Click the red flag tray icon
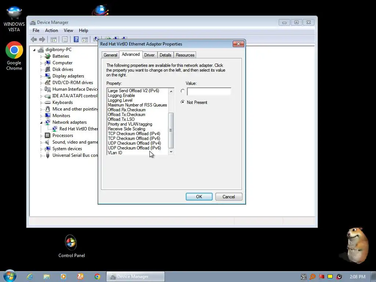This screenshot has width=376, height=282. [321, 276]
